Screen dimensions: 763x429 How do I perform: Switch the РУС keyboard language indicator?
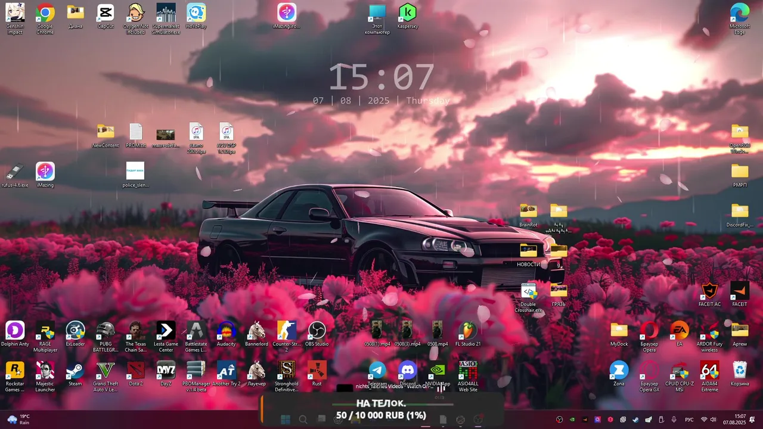pyautogui.click(x=689, y=420)
